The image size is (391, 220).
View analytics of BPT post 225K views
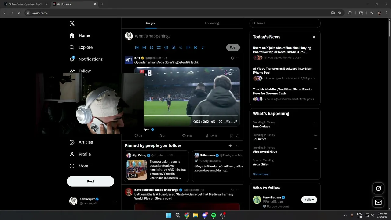coord(212,136)
